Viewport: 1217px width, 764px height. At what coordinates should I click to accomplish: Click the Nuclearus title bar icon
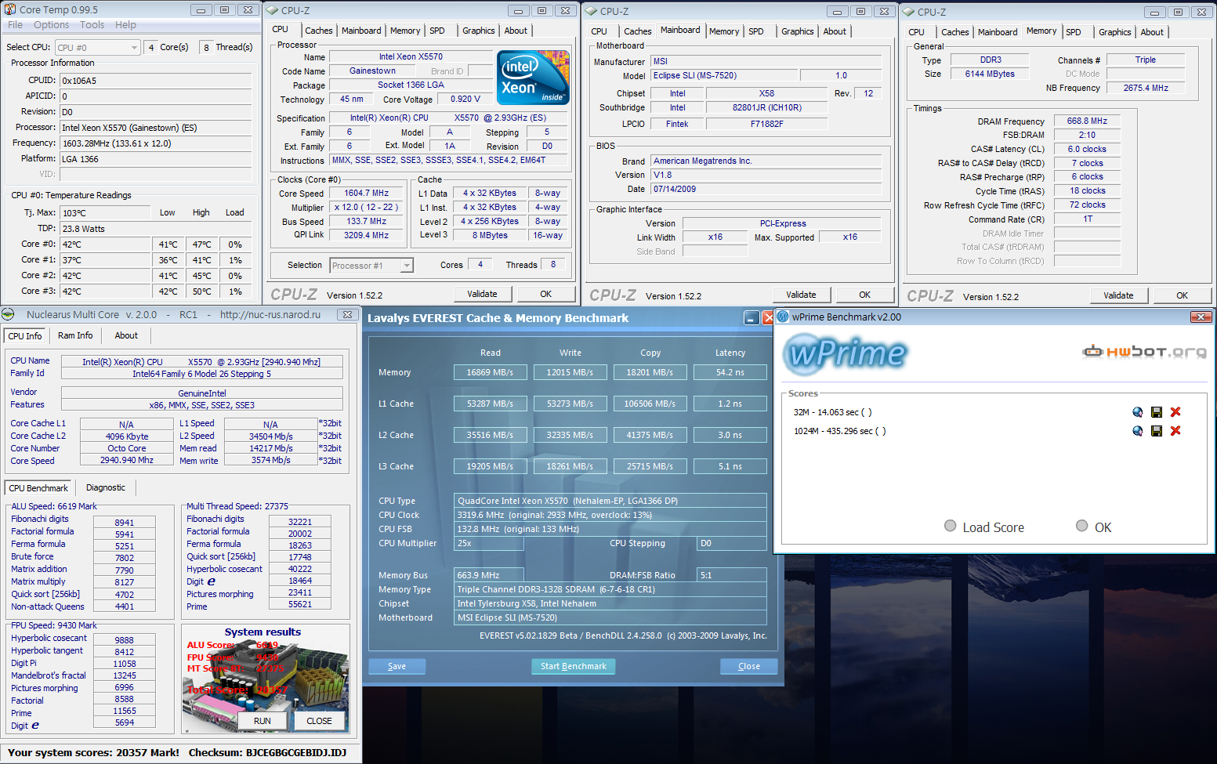(8, 314)
